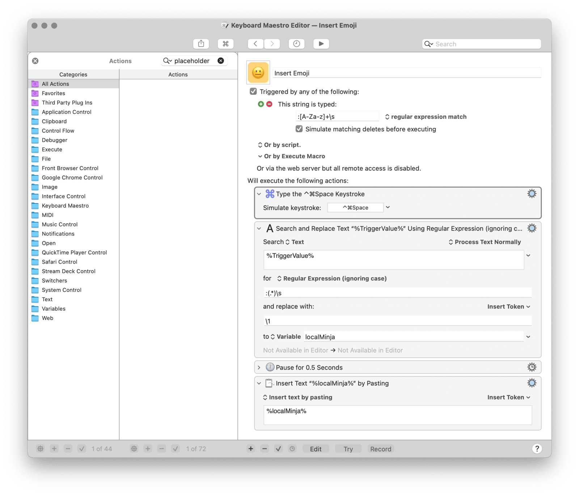Click the checkmark button in the macro editor footer
Image resolution: width=579 pixels, height=494 pixels.
click(278, 449)
